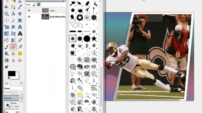Click the brushes panel scroll down arrow
The height and width of the screenshot is (113, 202).
100,110
